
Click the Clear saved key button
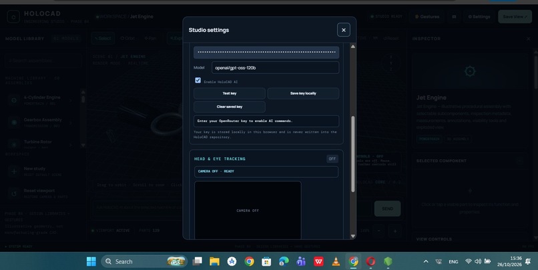pyautogui.click(x=229, y=107)
